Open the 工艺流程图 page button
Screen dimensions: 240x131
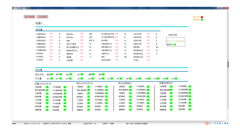[42, 17]
